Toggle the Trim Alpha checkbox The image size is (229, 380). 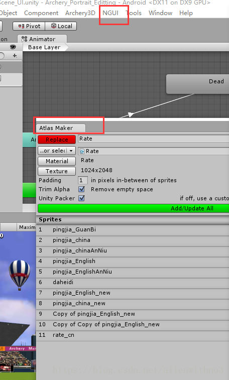click(82, 189)
